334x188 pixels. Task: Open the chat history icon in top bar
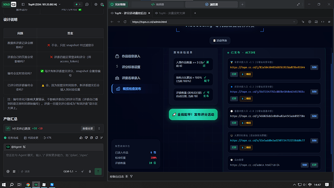pos(87,4)
